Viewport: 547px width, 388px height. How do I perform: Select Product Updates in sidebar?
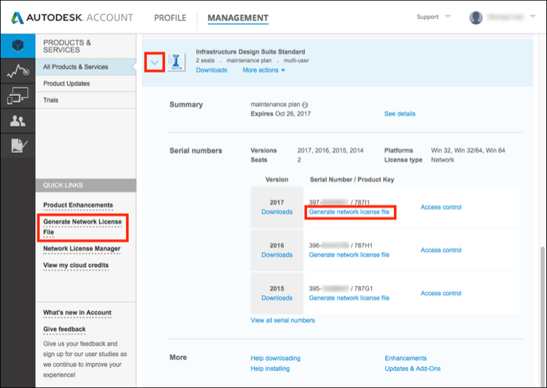(x=85, y=84)
